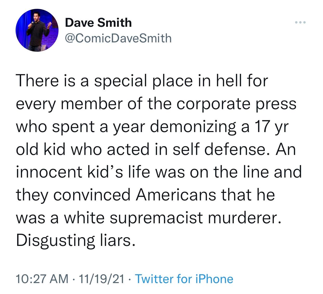This screenshot has width=323, height=294.
Task: Open the Twitter for iPhone source link
Action: [x=184, y=279]
